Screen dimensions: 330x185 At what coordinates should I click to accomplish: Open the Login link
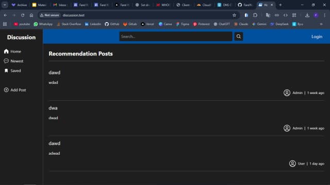click(x=317, y=36)
